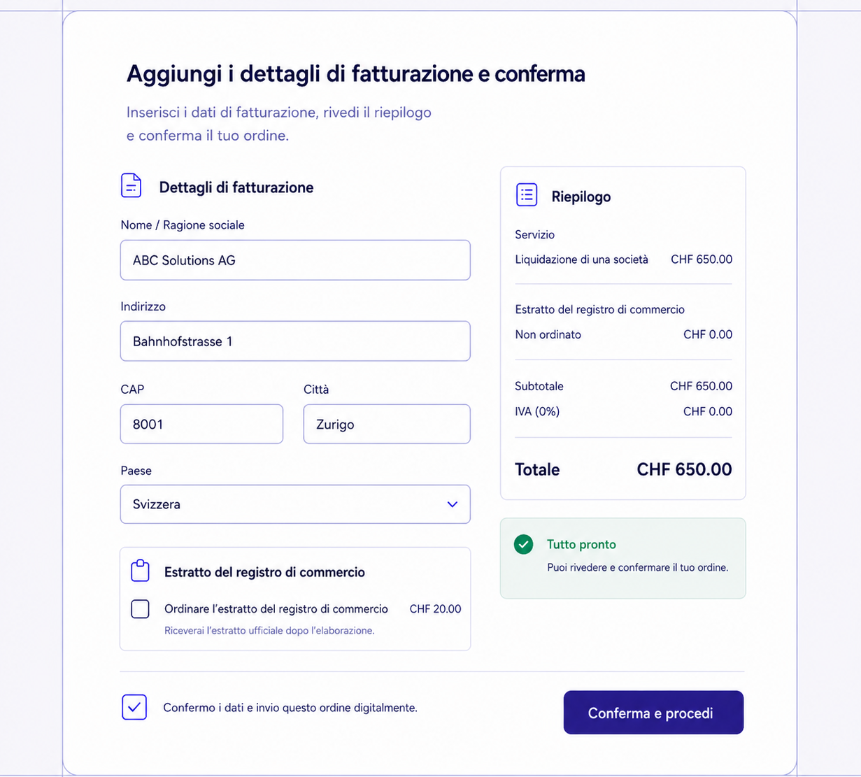
Task: Click the Ordinare l'estratto del registro label
Action: (276, 609)
